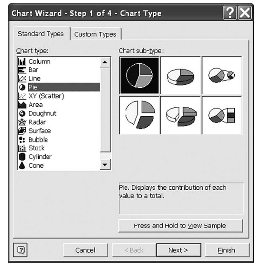Viewport: 260px width, 267px height.
Task: Select the exploded pie sub-type thumbnail
Action: [x=140, y=115]
